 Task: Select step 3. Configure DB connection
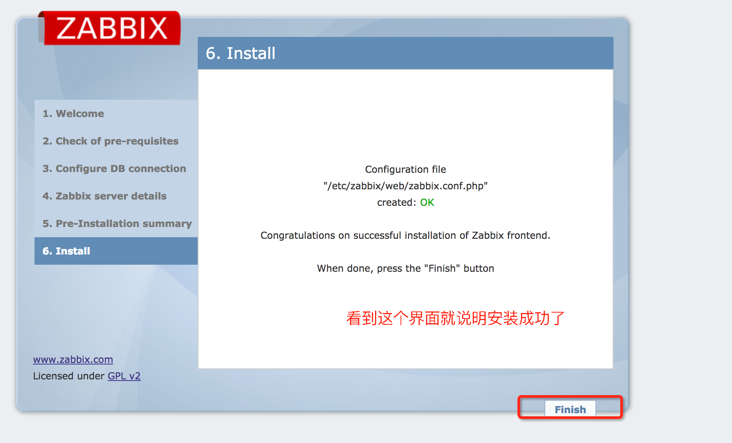116,168
